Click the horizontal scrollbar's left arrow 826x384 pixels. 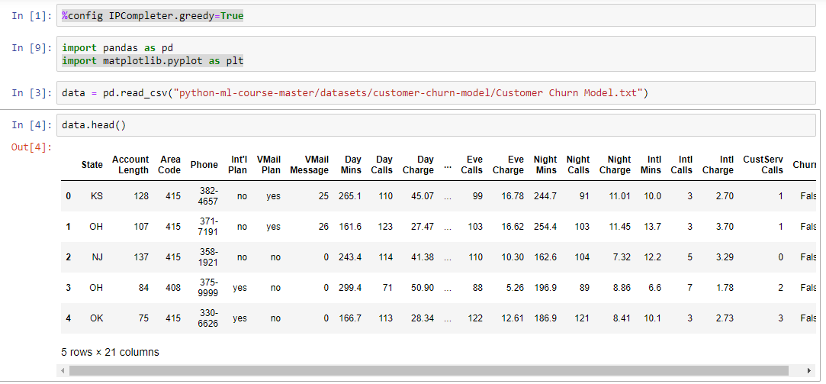click(63, 370)
